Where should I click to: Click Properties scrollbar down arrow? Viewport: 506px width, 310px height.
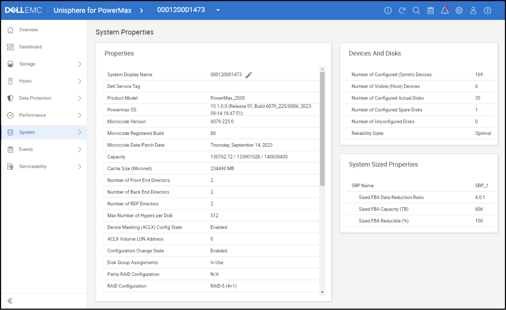pyautogui.click(x=322, y=292)
